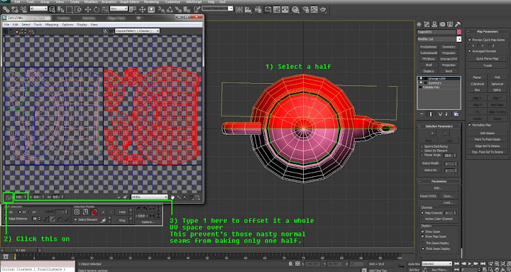Click the Edit Seams button

[x=487, y=133]
